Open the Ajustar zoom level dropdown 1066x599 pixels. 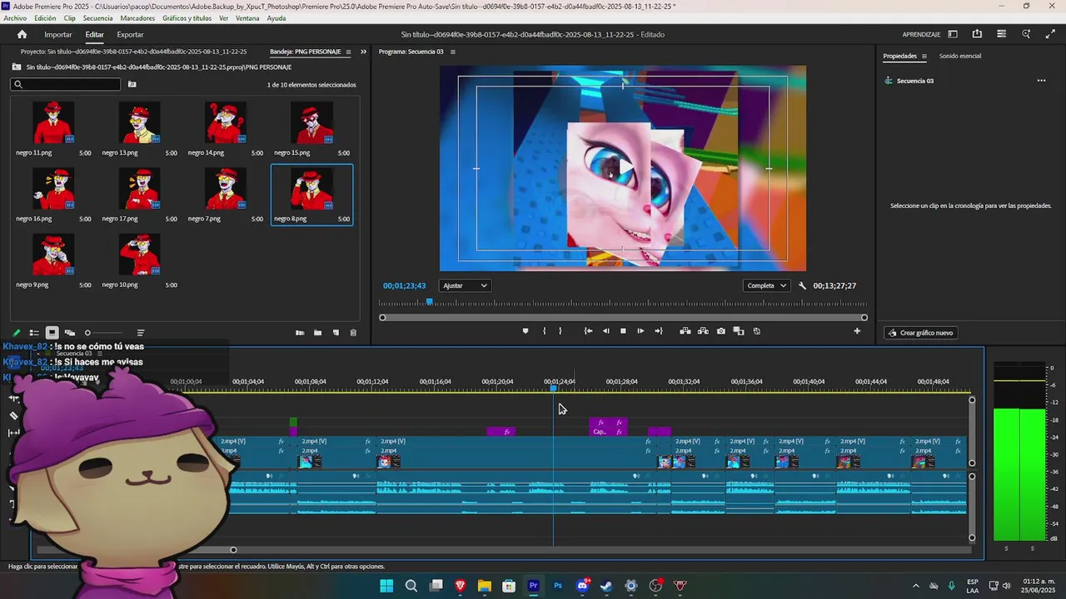[x=464, y=285]
